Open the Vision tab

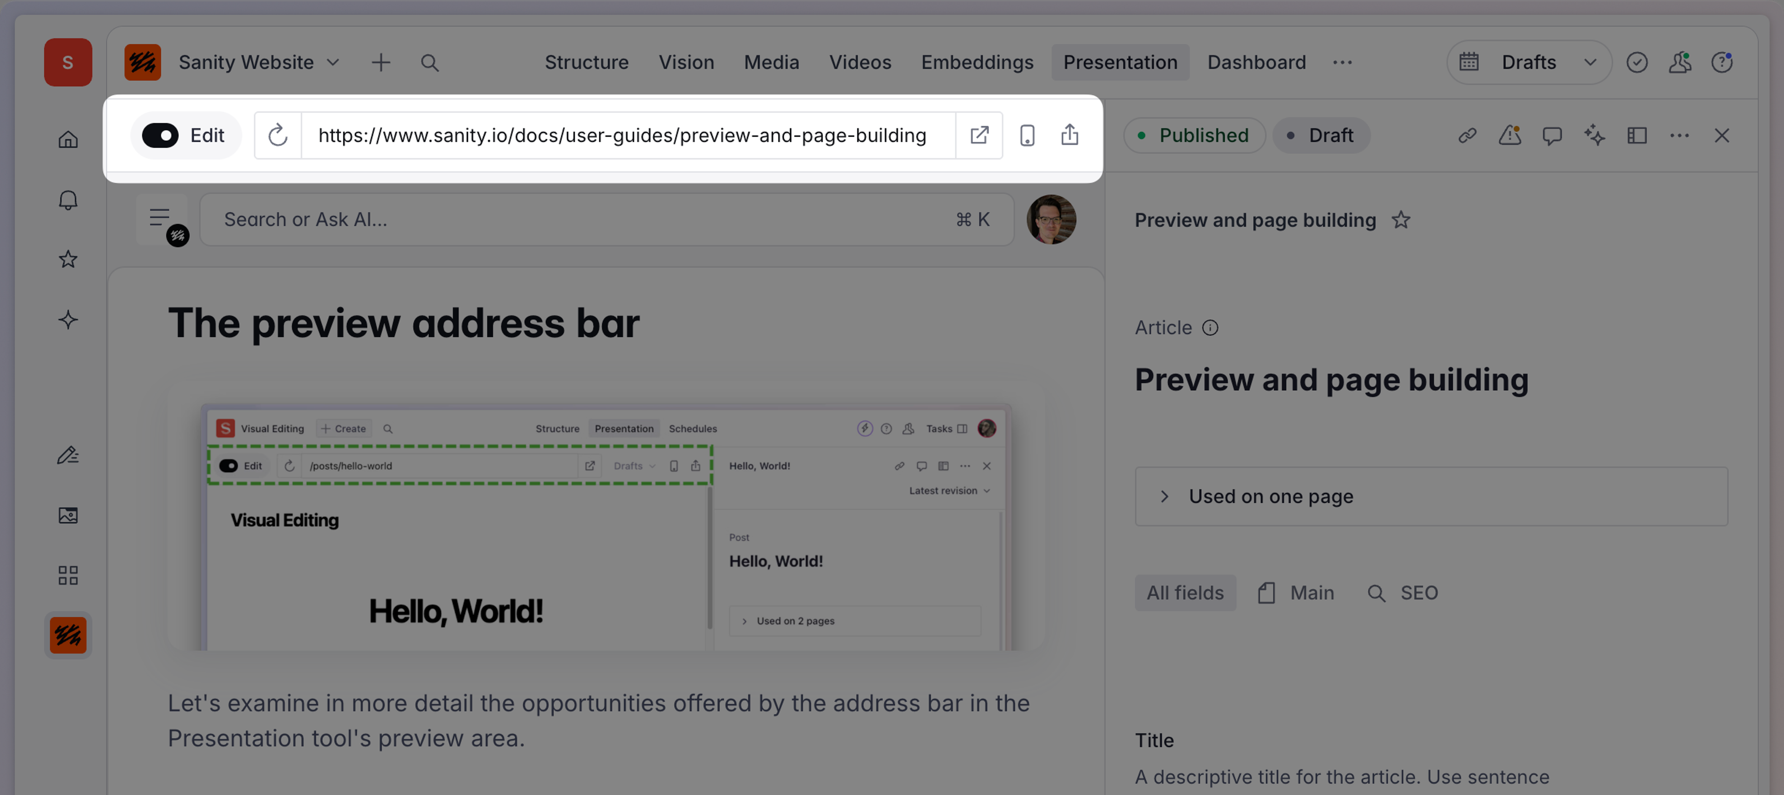(686, 62)
